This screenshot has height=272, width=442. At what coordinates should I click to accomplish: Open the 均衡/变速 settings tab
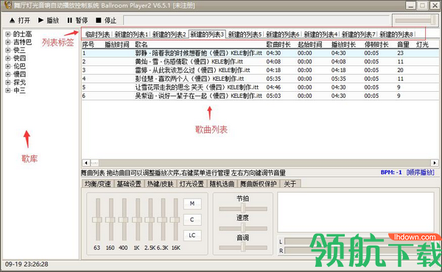(98, 184)
